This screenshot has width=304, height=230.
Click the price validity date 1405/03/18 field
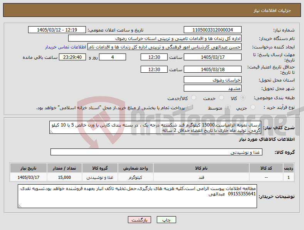pos(212,69)
